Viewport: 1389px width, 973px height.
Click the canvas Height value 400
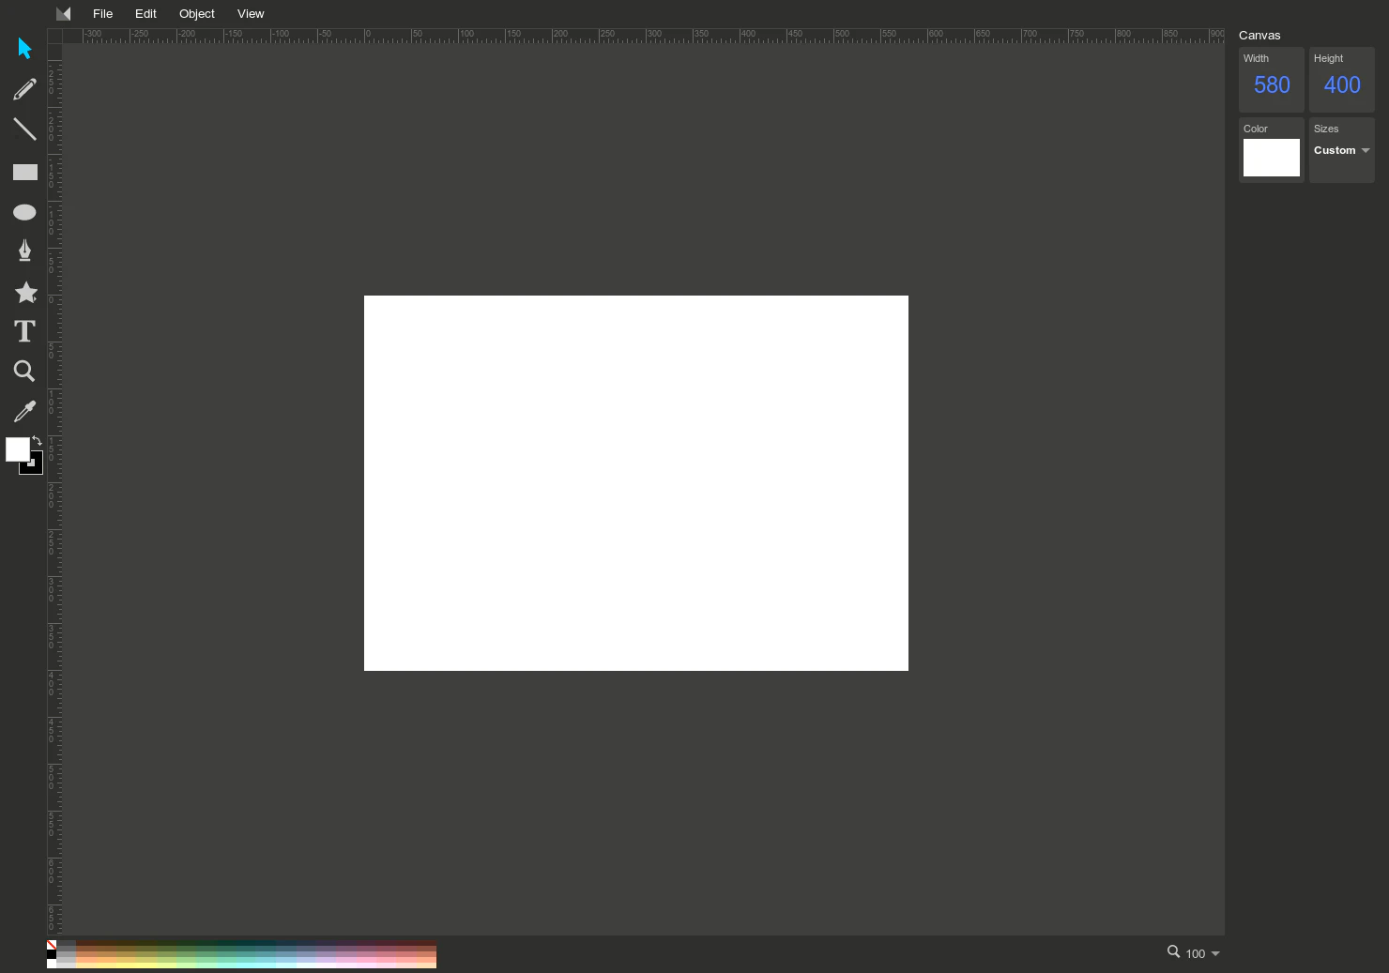[x=1341, y=84]
